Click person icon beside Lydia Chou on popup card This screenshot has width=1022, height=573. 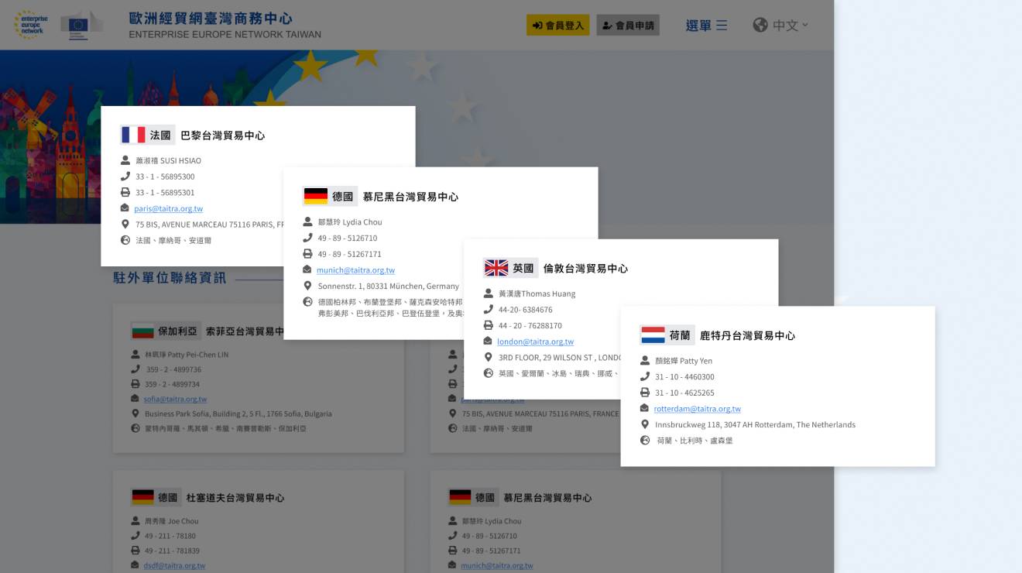(307, 221)
